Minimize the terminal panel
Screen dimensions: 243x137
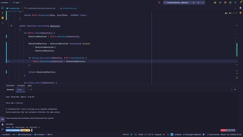(x=235, y=90)
